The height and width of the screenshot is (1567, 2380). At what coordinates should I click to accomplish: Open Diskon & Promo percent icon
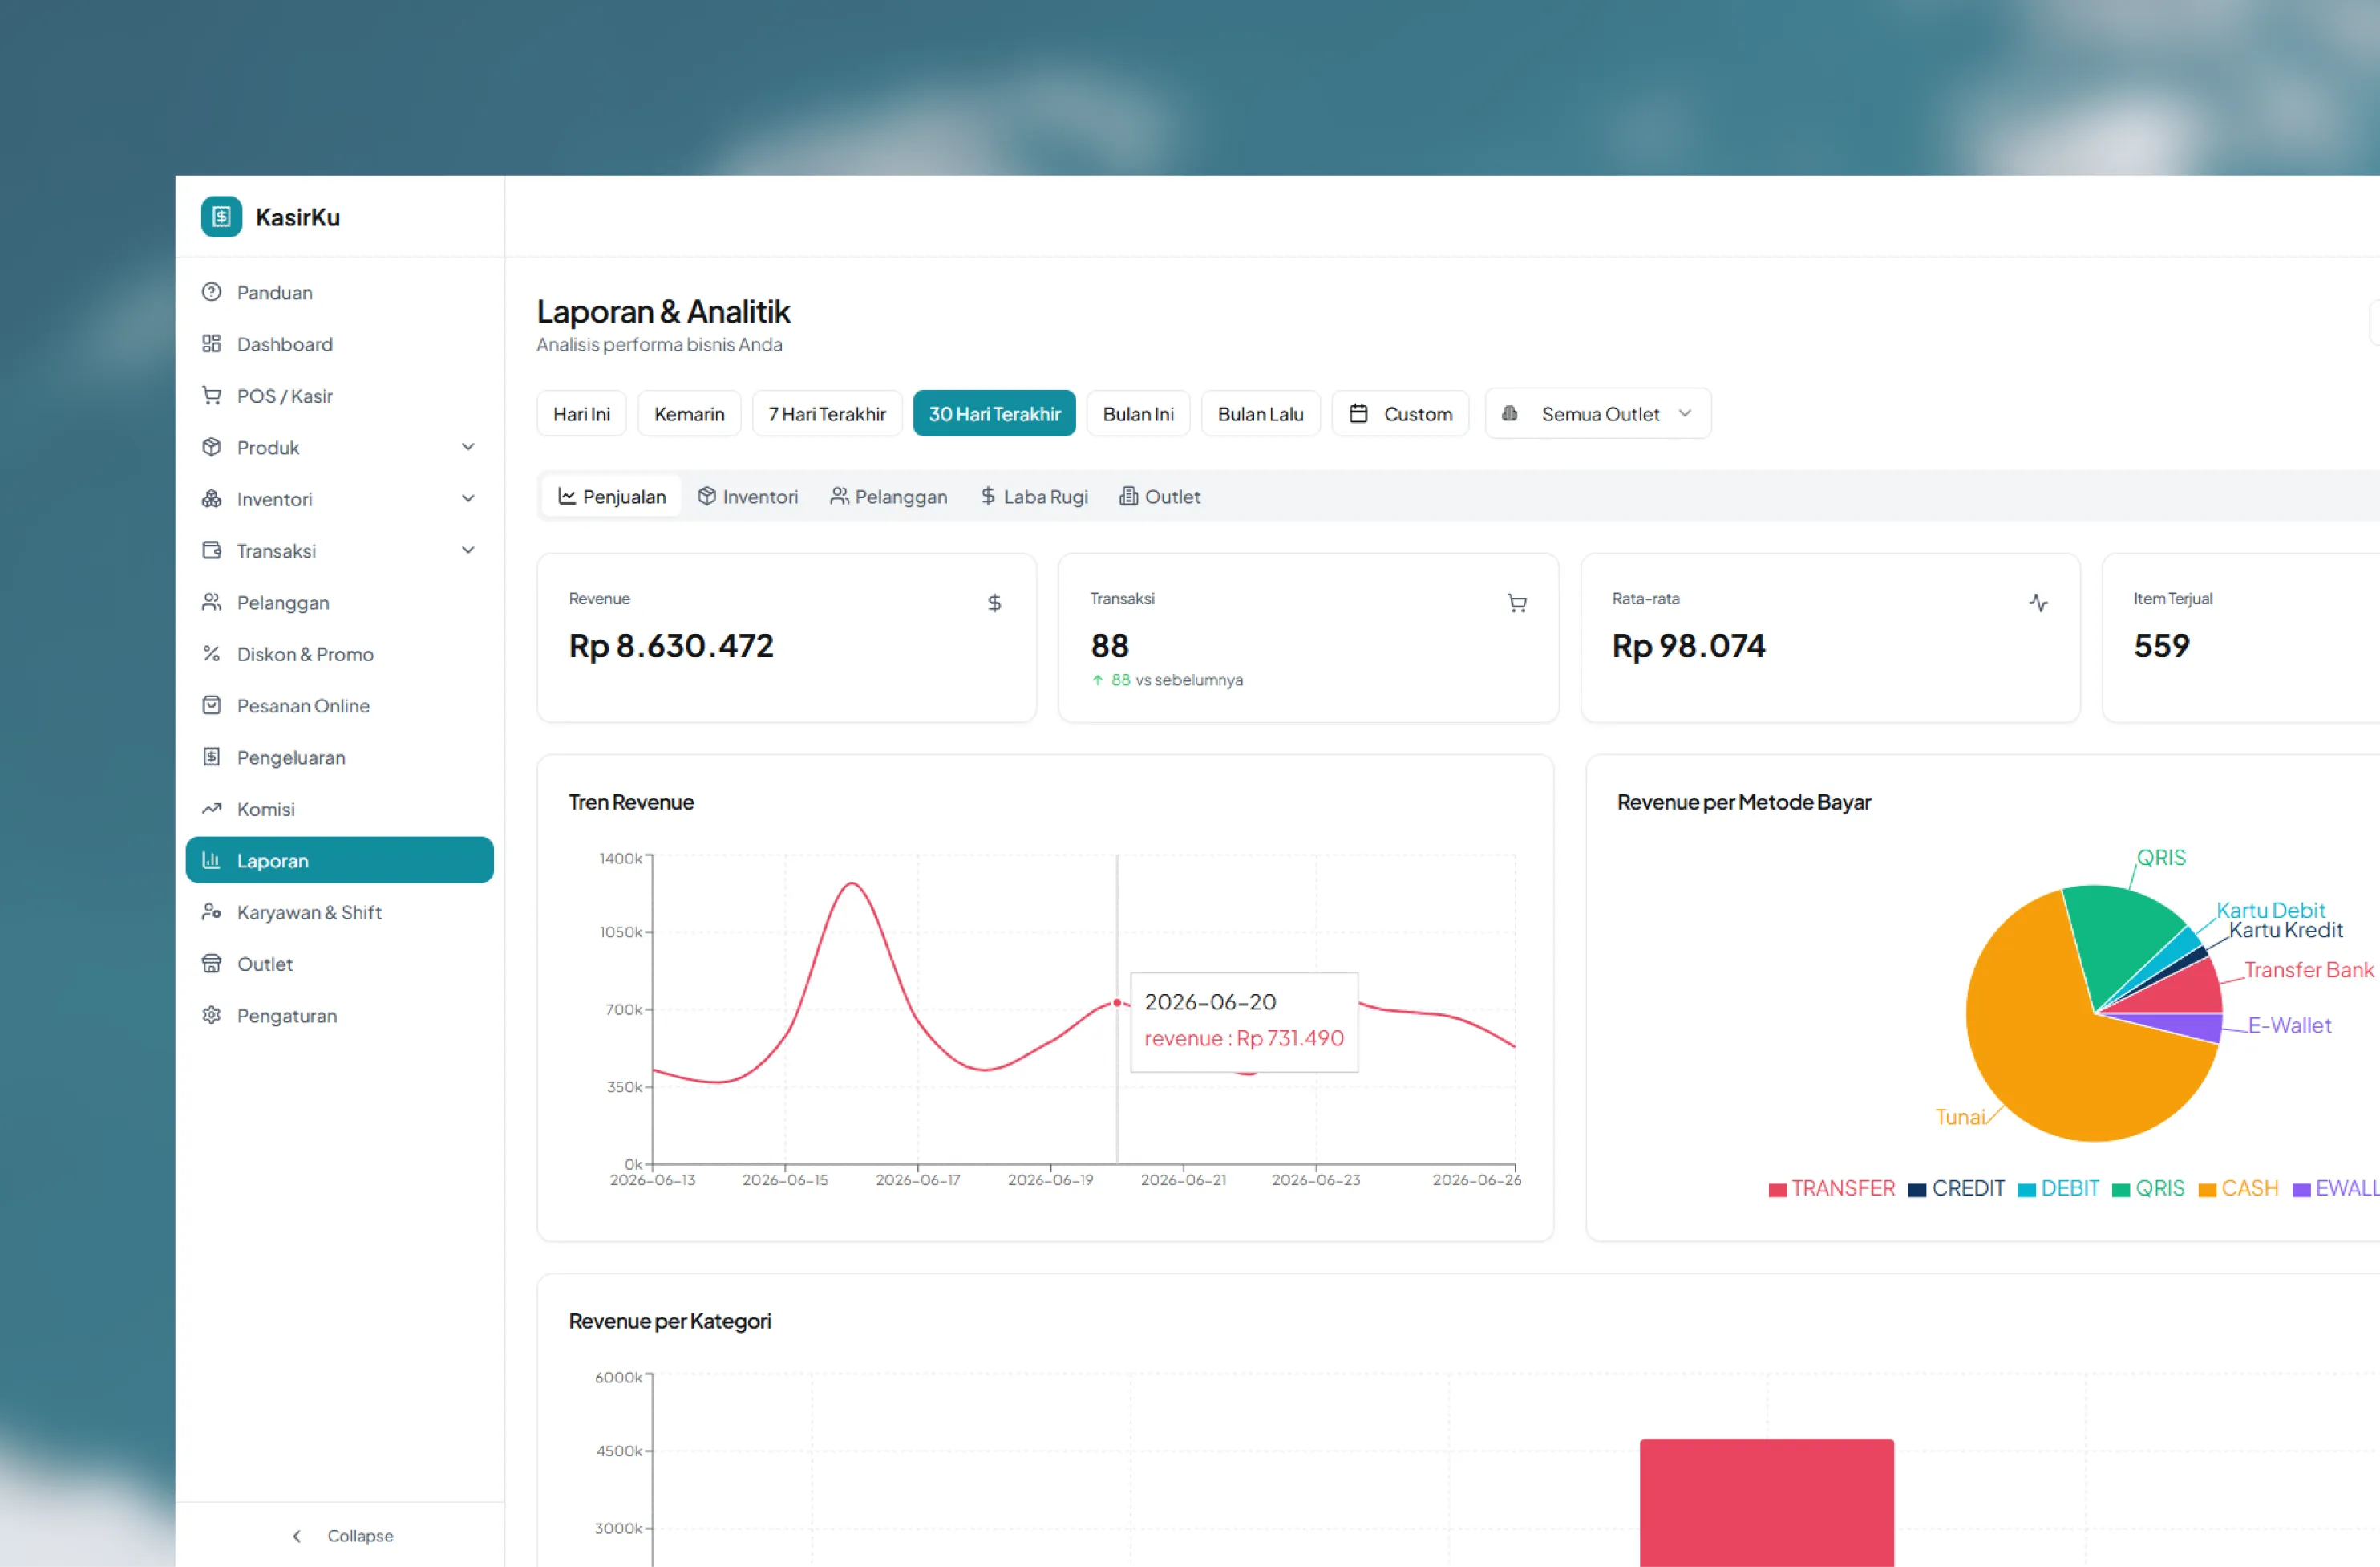[x=211, y=653]
